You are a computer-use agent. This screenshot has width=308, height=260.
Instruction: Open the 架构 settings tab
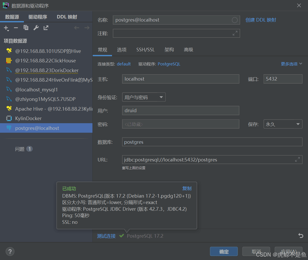(169, 50)
